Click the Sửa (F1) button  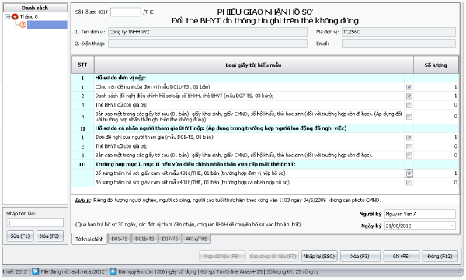tap(20, 236)
